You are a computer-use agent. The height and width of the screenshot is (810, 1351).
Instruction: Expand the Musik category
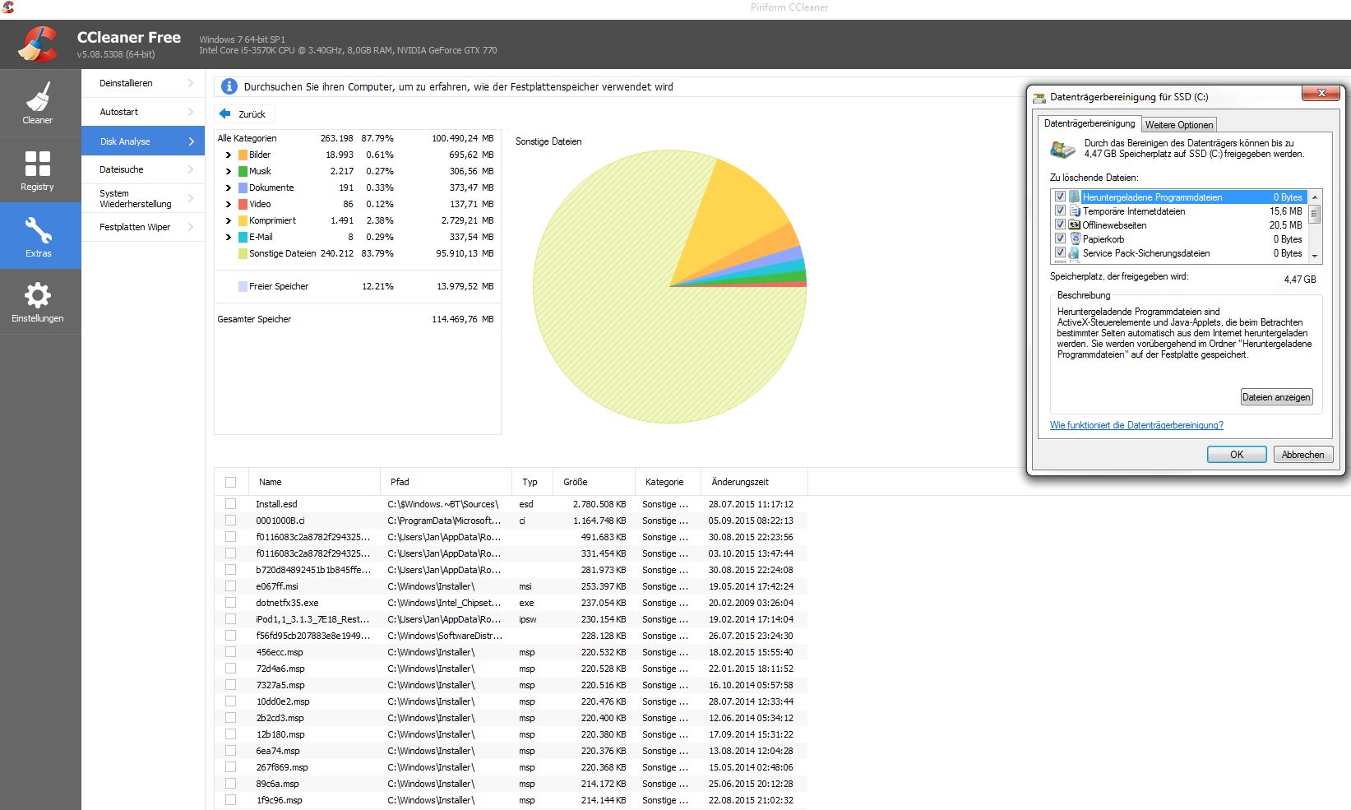pos(229,171)
